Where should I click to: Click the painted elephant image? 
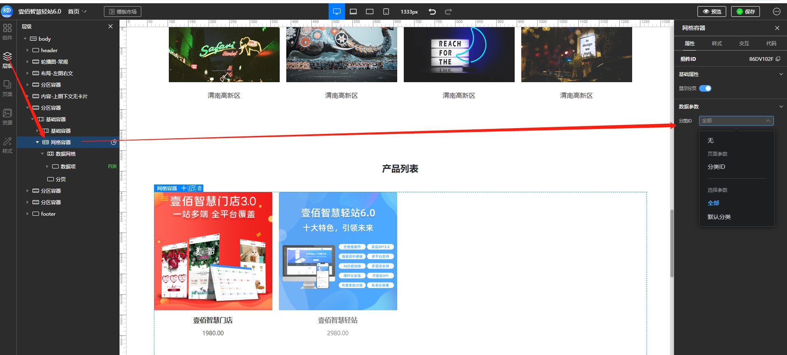click(342, 55)
